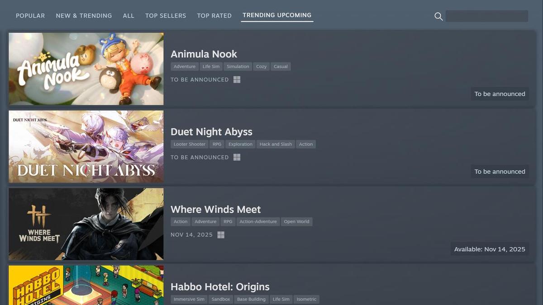Go to the Top Sellers tab
This screenshot has width=543, height=305.
pos(166,16)
